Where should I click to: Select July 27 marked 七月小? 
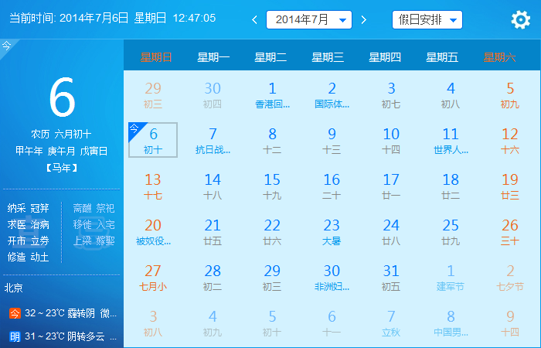click(153, 278)
